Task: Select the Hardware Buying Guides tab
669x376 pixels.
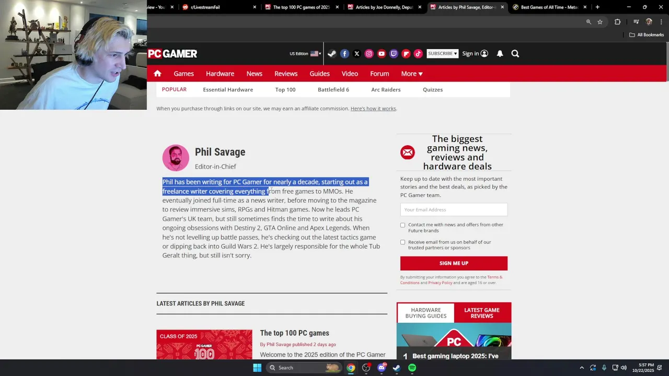Action: pos(426,313)
